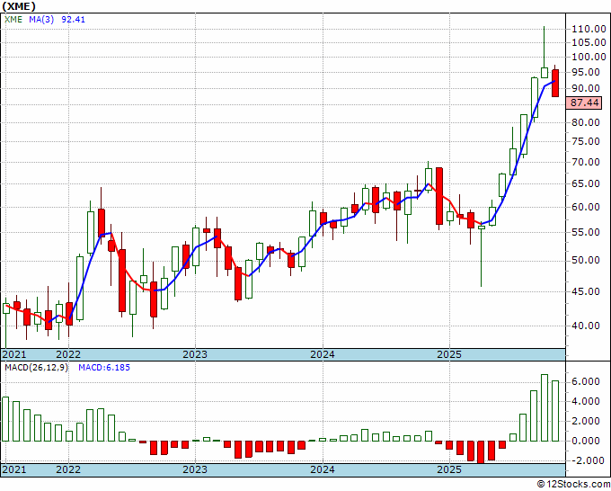
Task: Click the 50.00 price axis label
Action: point(586,260)
